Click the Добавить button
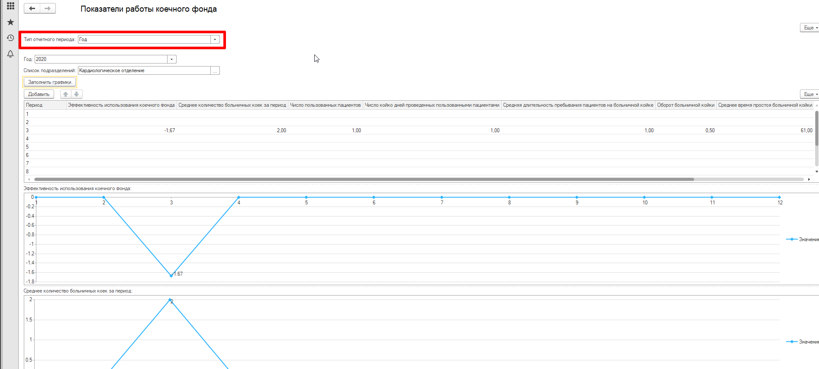Screen dimensions: 819x369 coord(39,94)
